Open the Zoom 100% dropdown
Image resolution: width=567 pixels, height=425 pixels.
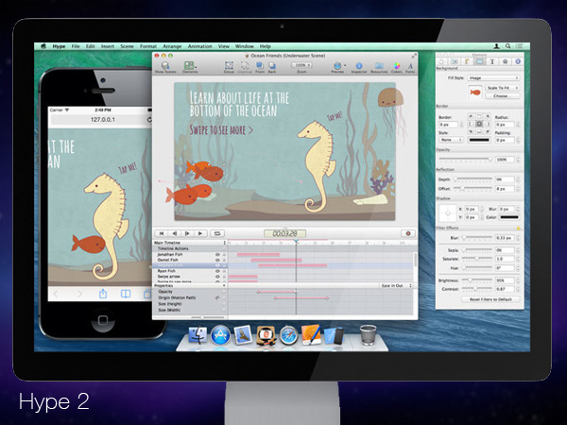301,65
